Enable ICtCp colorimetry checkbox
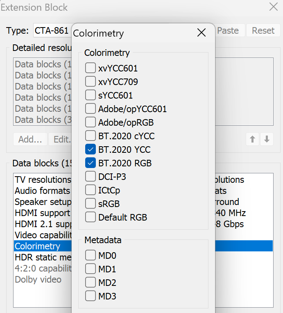Image resolution: width=283 pixels, height=313 pixels. coord(91,190)
